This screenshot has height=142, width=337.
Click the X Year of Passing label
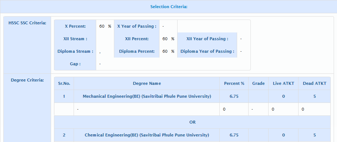(137, 26)
